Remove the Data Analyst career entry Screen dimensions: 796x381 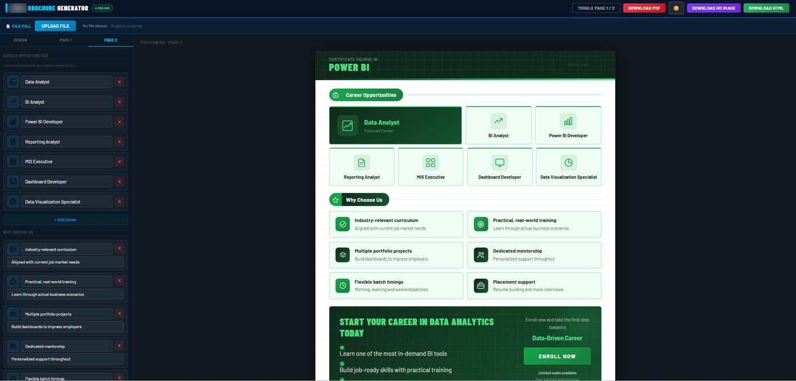click(119, 82)
